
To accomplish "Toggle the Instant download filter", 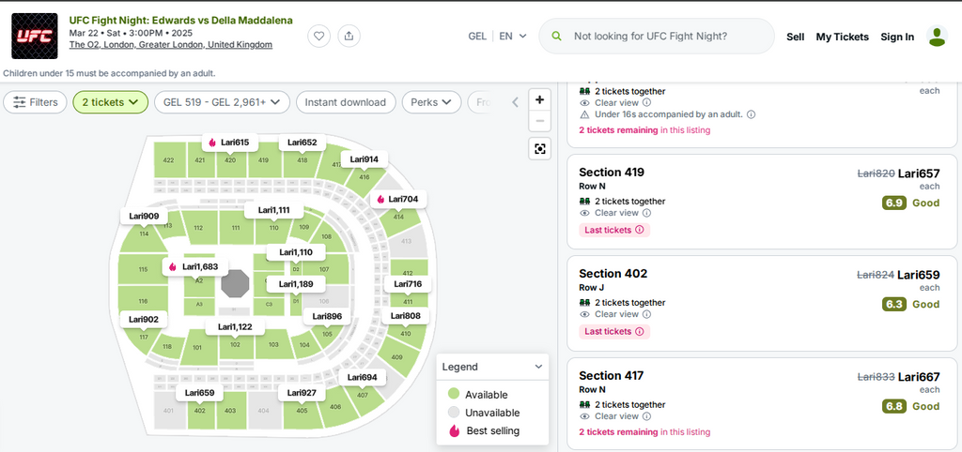I will pos(345,102).
